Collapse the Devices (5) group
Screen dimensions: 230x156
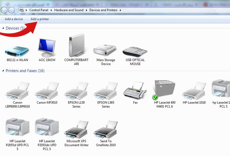pos(3,28)
